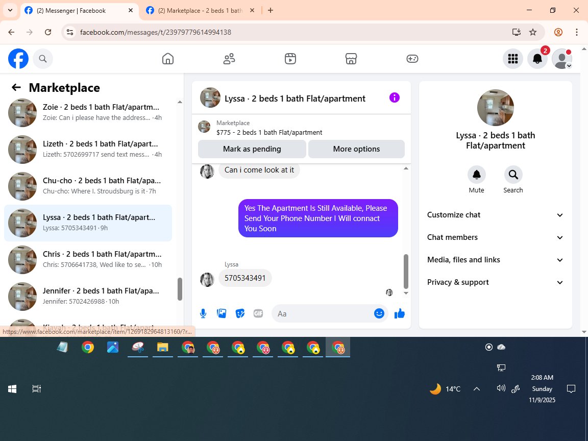Open the account profile avatar menu
This screenshot has height=441, width=588.
click(562, 59)
